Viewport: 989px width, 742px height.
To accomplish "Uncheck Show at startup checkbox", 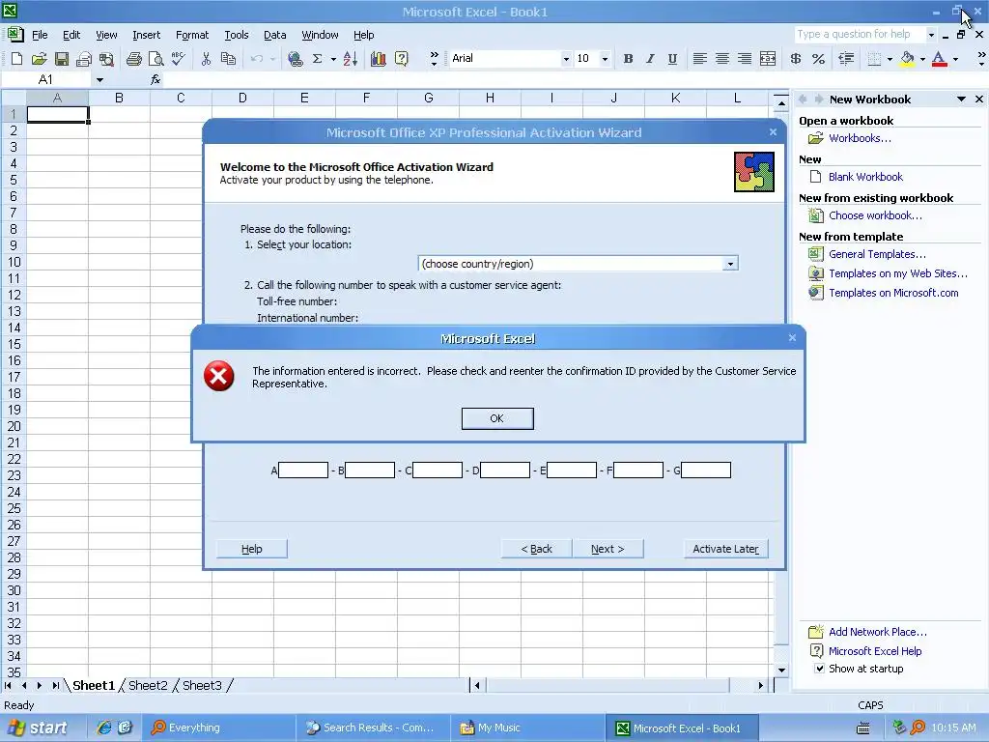I will pos(819,669).
